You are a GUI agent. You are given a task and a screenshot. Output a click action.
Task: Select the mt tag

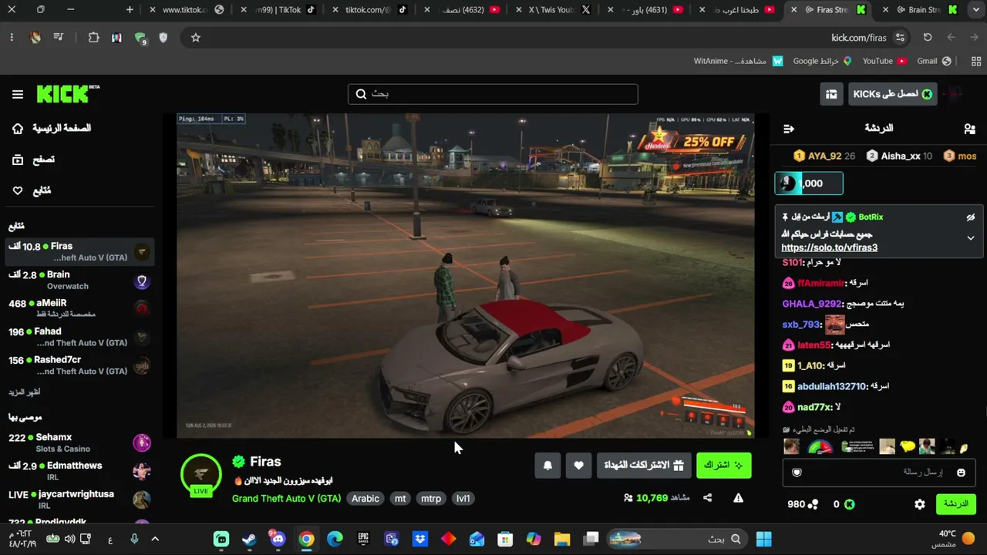(x=400, y=499)
